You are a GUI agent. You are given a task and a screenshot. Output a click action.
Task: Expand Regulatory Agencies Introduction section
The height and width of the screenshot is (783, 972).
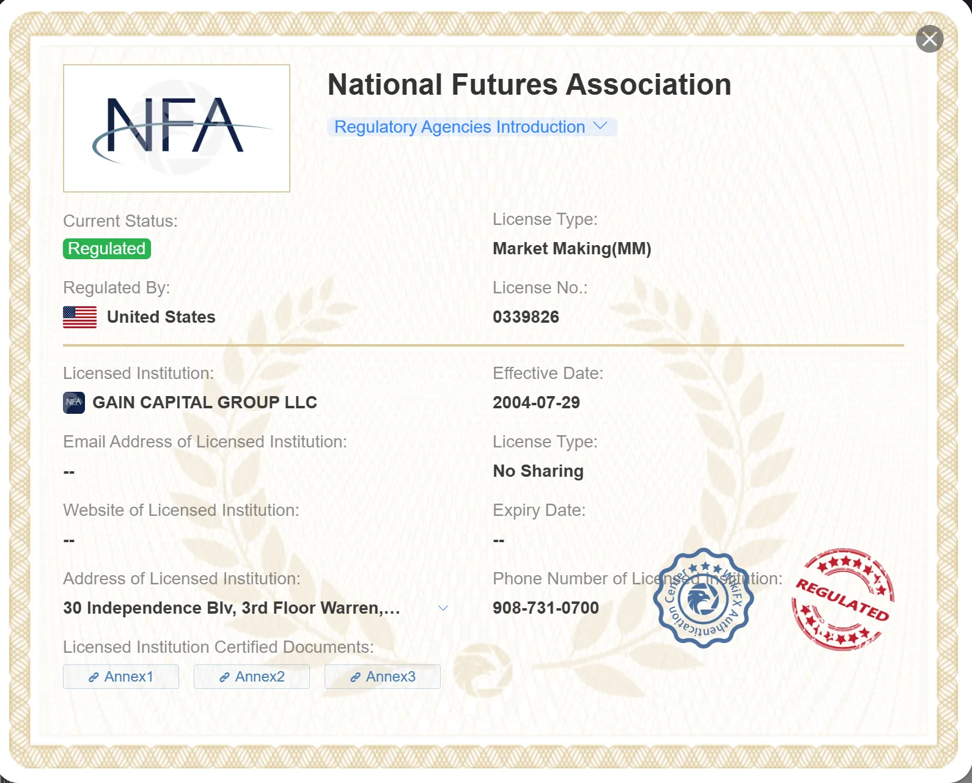click(x=459, y=127)
